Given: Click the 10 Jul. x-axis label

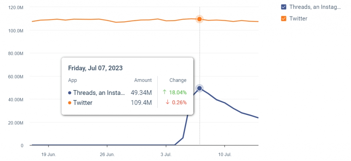Looking at the screenshot, I should [x=224, y=154].
